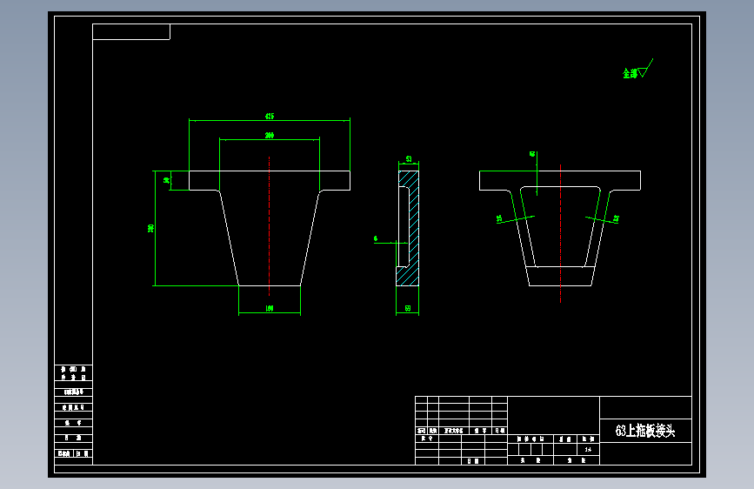Select the inner width dimension below the top one
The width and height of the screenshot is (754, 489).
click(270, 136)
